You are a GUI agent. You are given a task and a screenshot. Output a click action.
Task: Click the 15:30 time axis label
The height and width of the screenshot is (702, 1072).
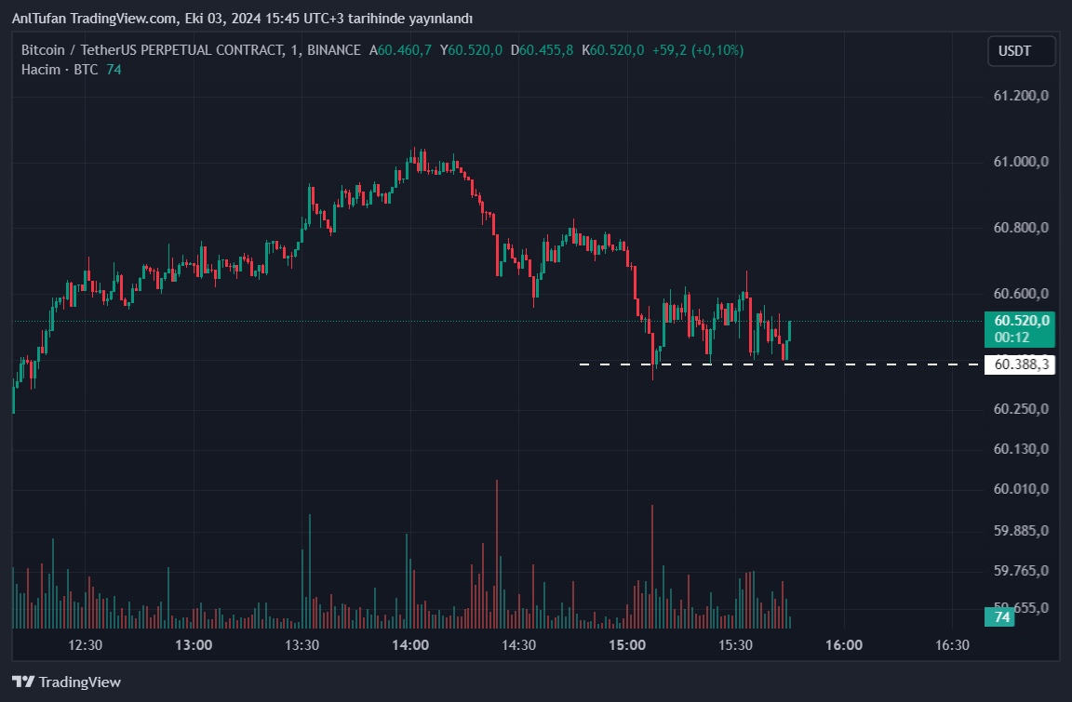tap(735, 644)
